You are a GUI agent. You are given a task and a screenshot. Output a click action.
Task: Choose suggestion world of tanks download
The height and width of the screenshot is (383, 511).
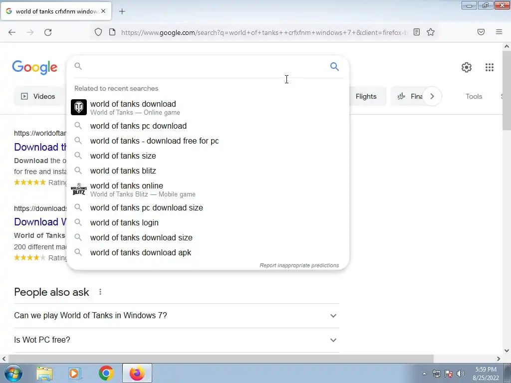click(208, 108)
